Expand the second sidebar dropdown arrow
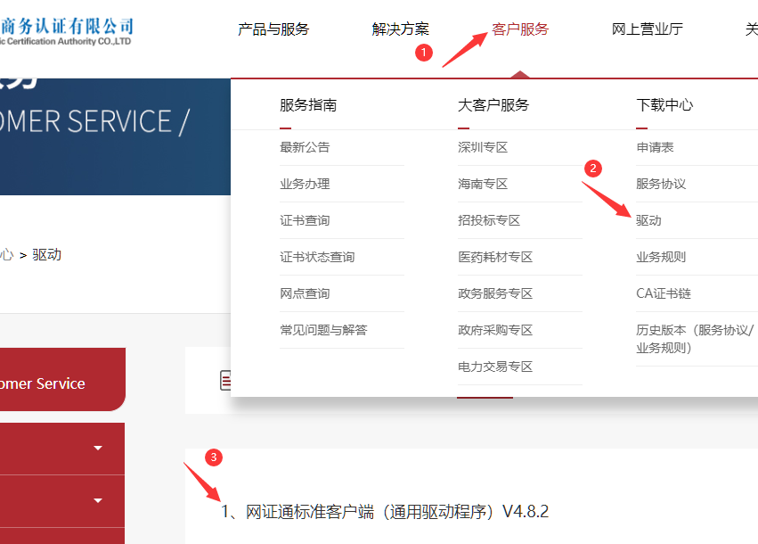 click(x=98, y=501)
